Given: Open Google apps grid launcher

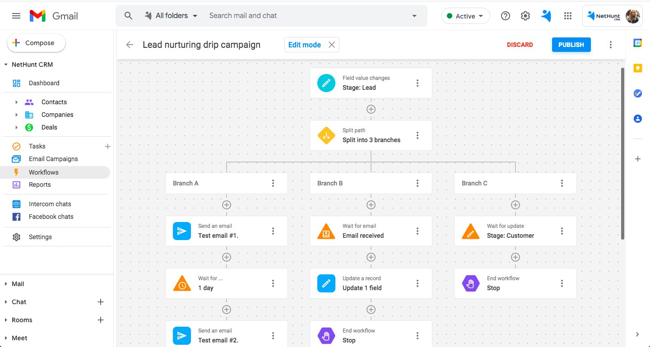Looking at the screenshot, I should tap(568, 16).
